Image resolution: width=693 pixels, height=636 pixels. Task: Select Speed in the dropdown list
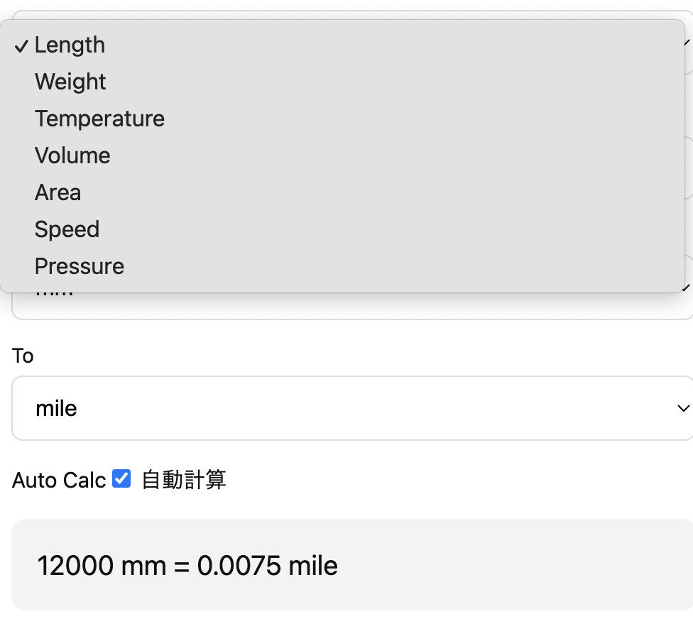[67, 229]
